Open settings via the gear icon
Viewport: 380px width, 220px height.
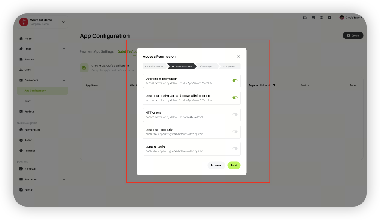tap(330, 18)
